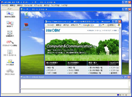Expand the Google search box history arrow

coord(100,25)
